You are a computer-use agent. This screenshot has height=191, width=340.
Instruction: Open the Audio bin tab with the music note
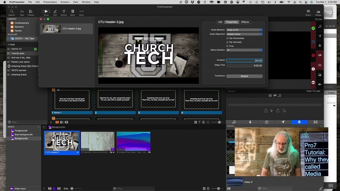(234, 122)
